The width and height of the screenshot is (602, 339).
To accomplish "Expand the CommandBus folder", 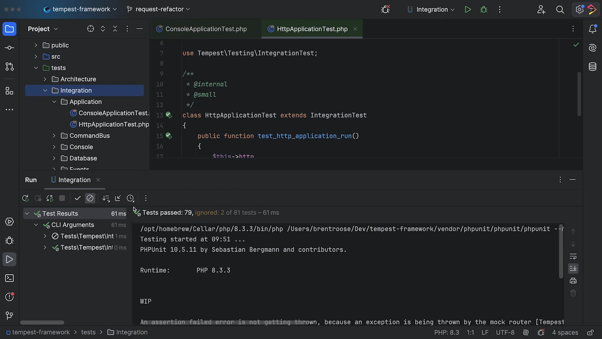I will pyautogui.click(x=54, y=136).
